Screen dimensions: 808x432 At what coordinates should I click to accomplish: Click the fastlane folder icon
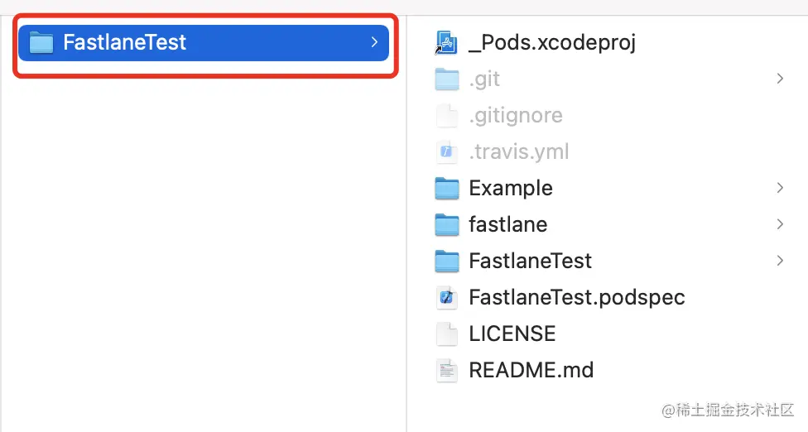pos(447,224)
